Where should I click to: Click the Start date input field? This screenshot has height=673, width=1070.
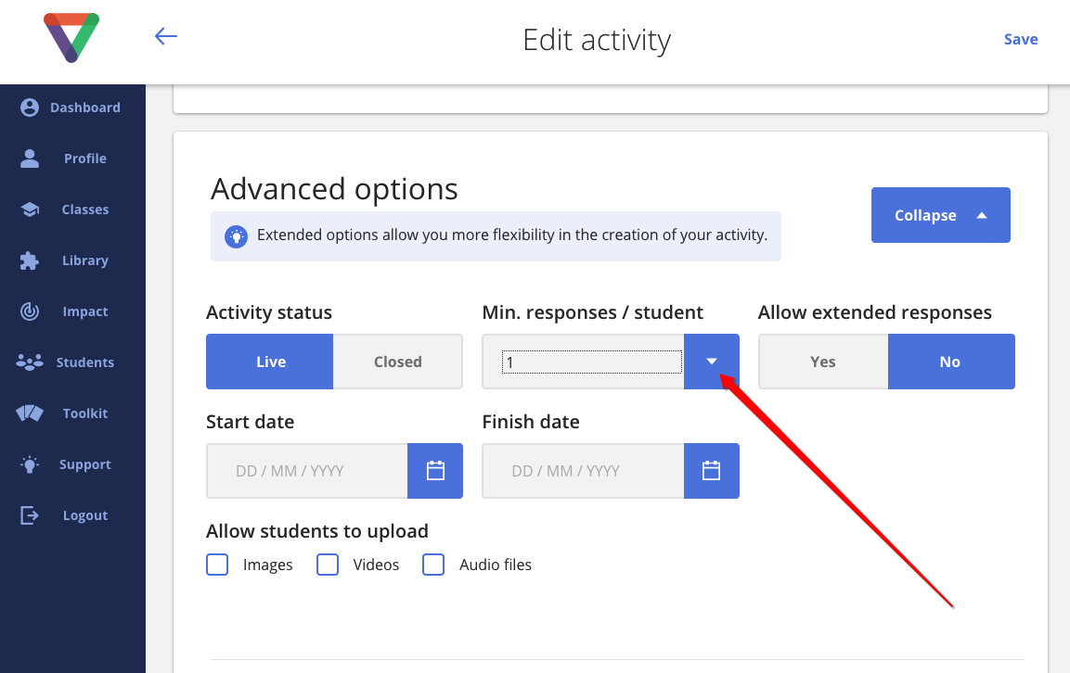pos(307,471)
